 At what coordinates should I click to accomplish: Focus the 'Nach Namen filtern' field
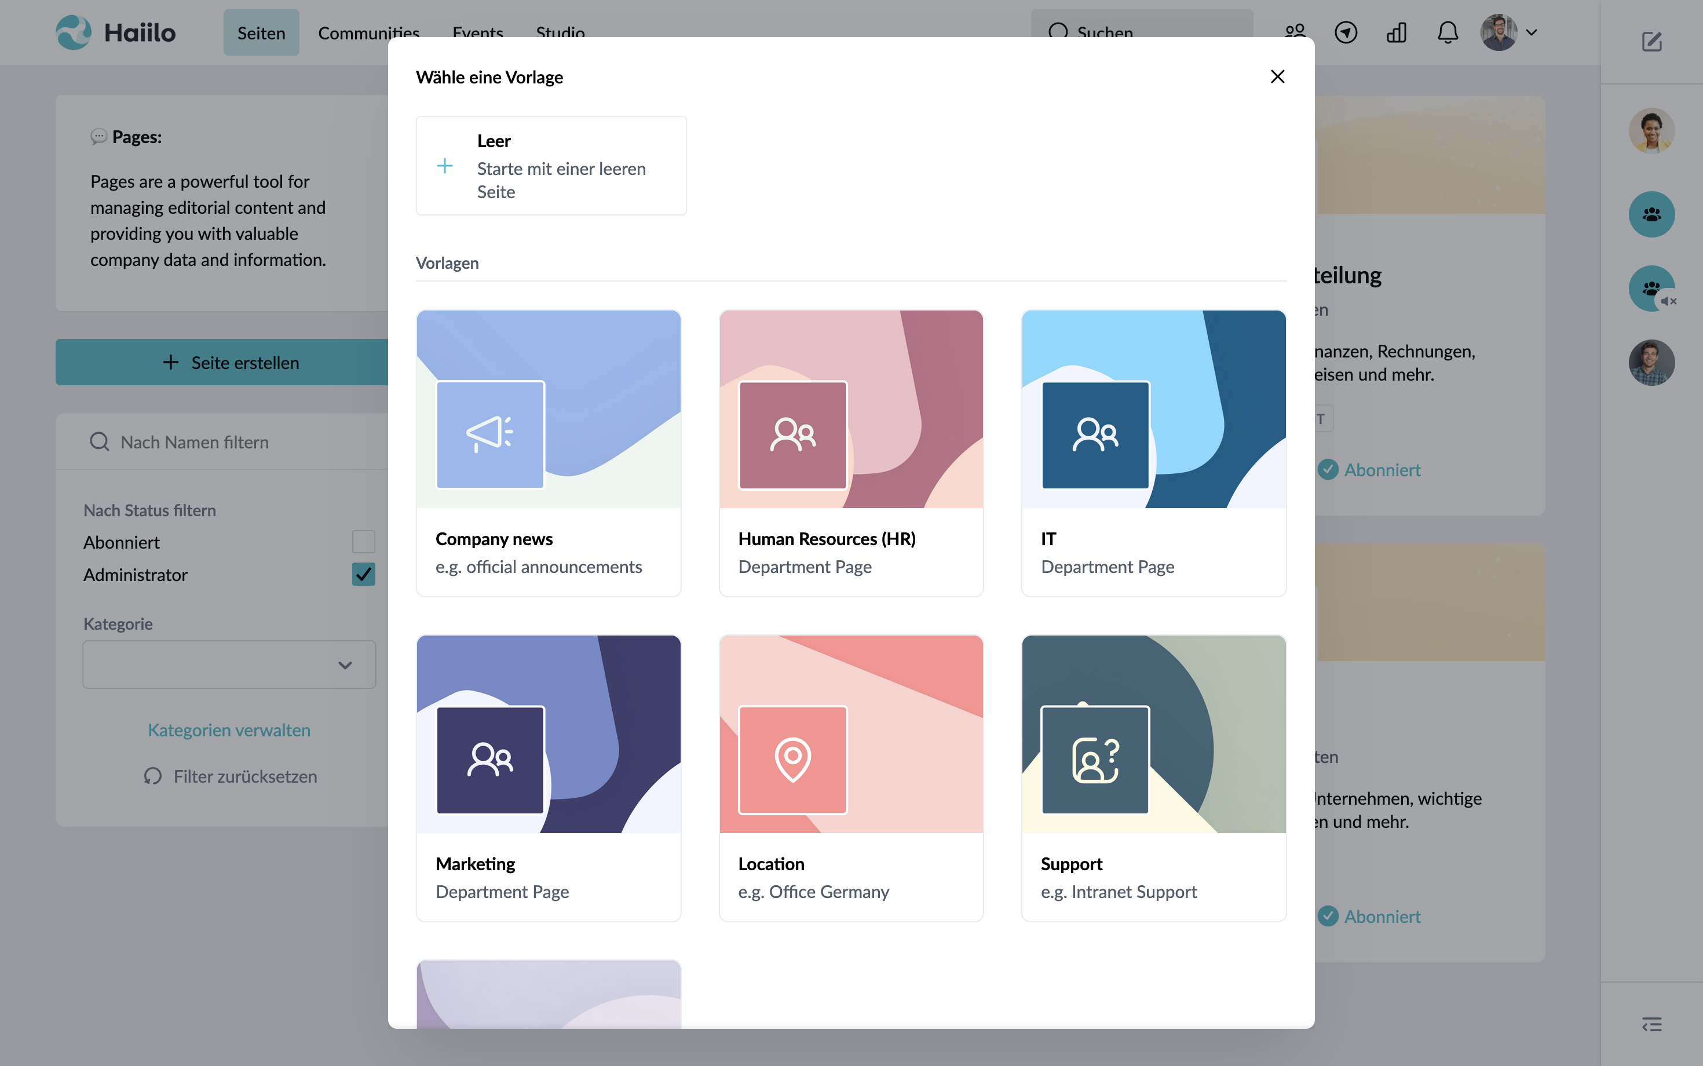(x=222, y=441)
